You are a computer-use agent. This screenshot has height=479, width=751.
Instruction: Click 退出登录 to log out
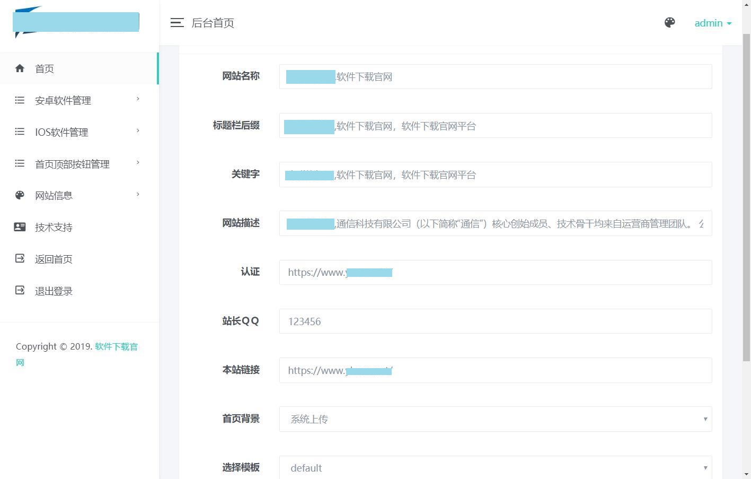54,291
